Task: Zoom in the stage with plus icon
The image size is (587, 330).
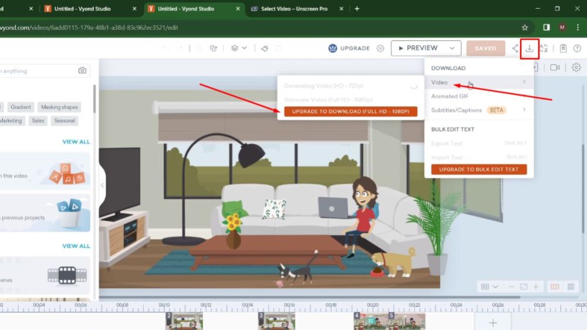Action: pyautogui.click(x=536, y=287)
